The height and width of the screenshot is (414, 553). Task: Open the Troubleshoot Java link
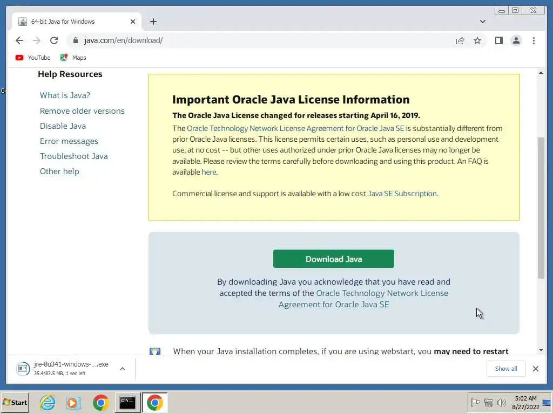73,156
